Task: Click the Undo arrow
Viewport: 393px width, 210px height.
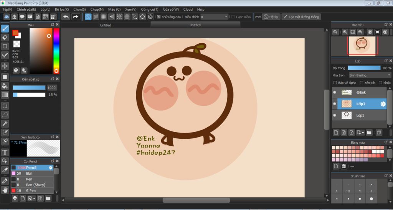Action: 66,17
